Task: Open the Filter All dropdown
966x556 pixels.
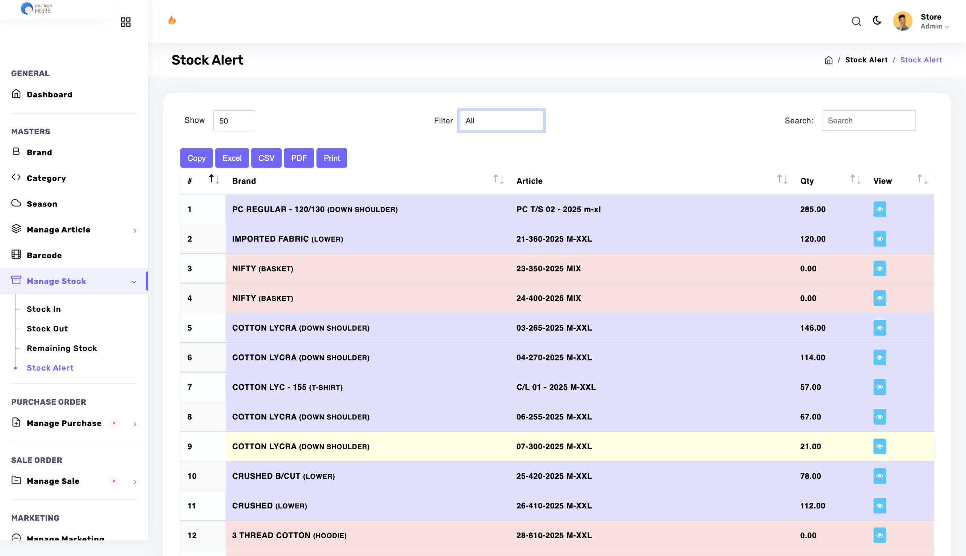Action: coord(501,121)
